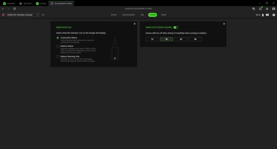The image size is (277, 149).
Task: Set inactivity timeout to 45 minutes
Action: (181, 39)
